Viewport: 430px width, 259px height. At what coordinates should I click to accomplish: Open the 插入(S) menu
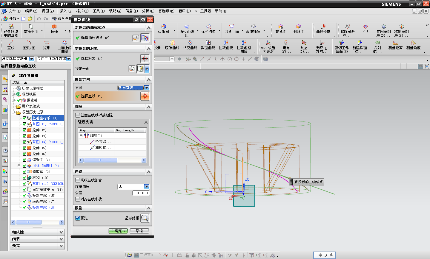tap(66, 11)
